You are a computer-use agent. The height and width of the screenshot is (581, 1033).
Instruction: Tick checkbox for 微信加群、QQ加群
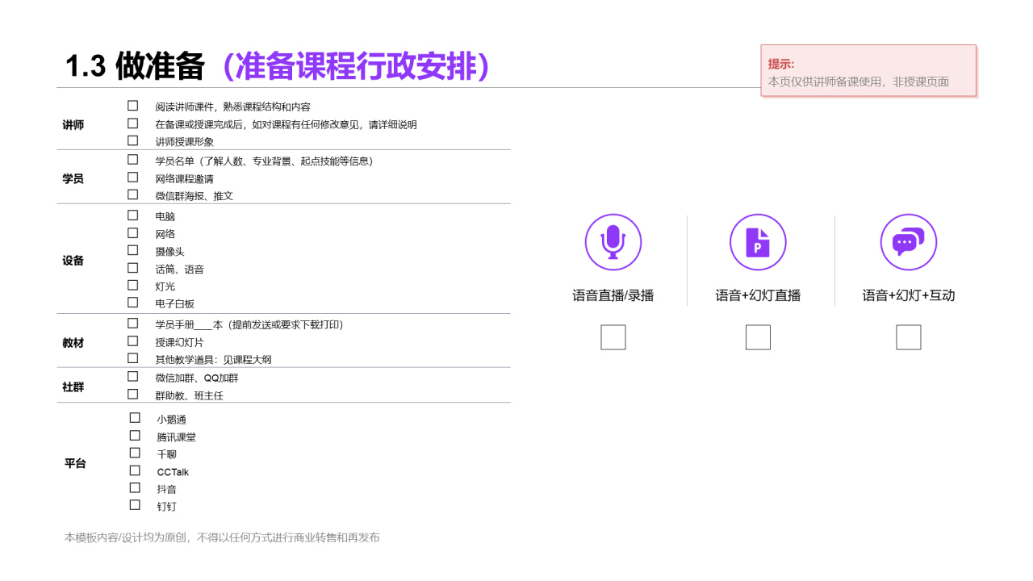tap(133, 377)
